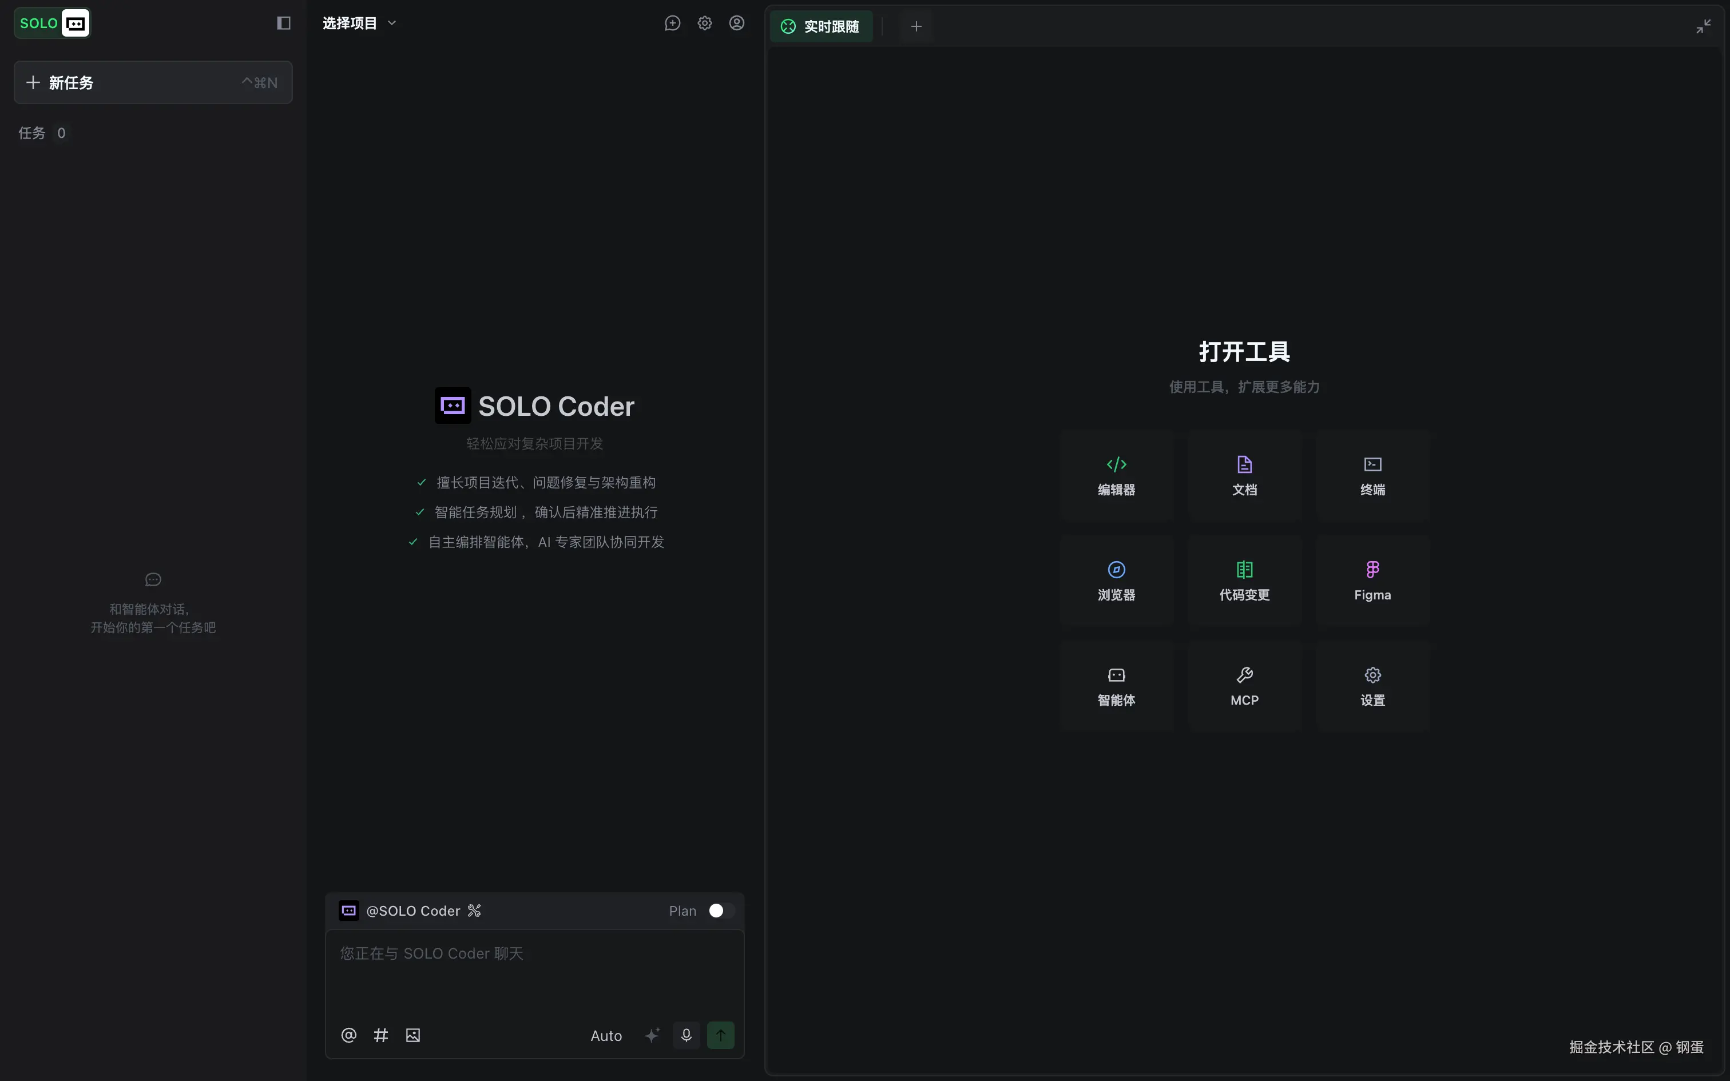The height and width of the screenshot is (1081, 1730).
Task: Add a new tab with plus
Action: point(916,26)
